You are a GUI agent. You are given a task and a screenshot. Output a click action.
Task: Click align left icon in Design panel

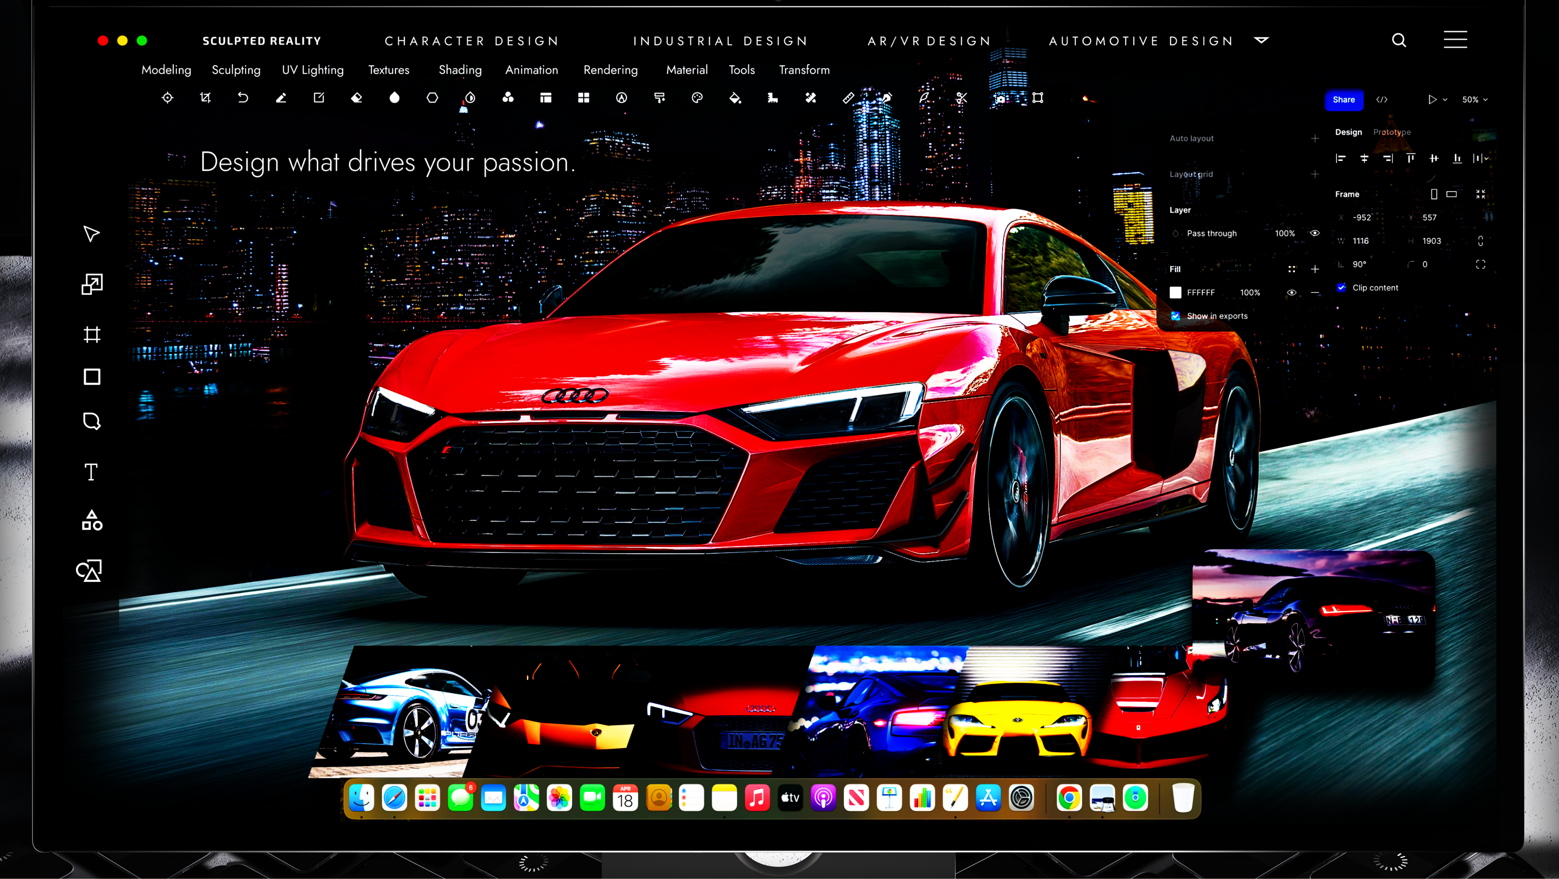point(1340,159)
